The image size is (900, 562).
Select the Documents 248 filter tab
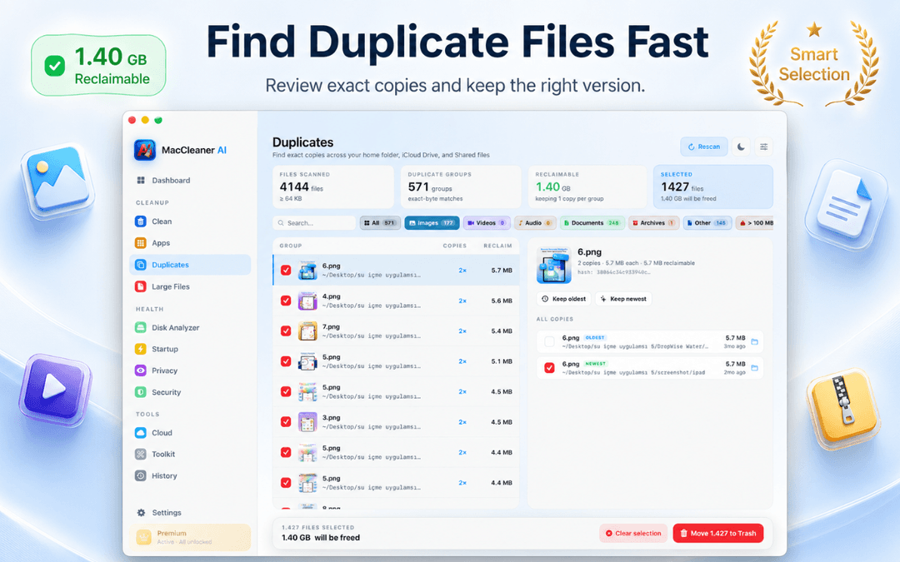coord(592,223)
